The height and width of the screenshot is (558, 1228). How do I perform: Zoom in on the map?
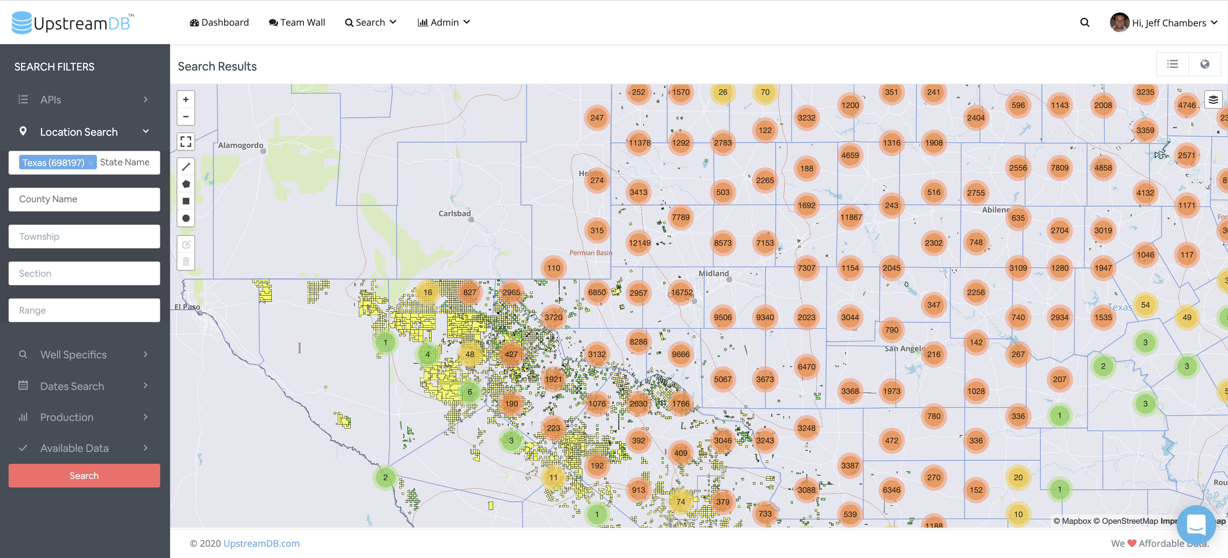[x=186, y=99]
